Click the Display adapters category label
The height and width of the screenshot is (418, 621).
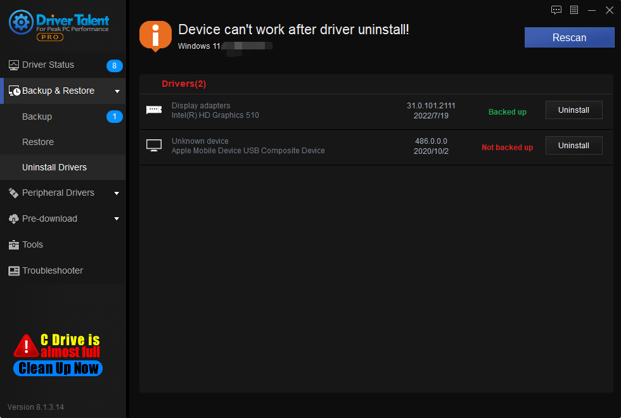click(x=201, y=106)
